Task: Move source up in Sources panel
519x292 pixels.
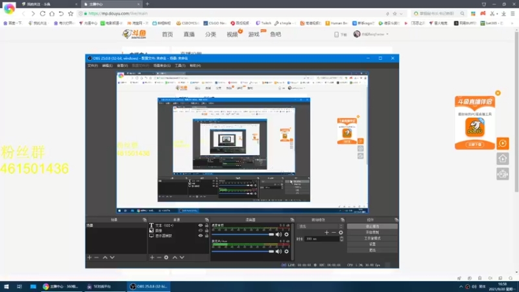Action: pos(175,257)
